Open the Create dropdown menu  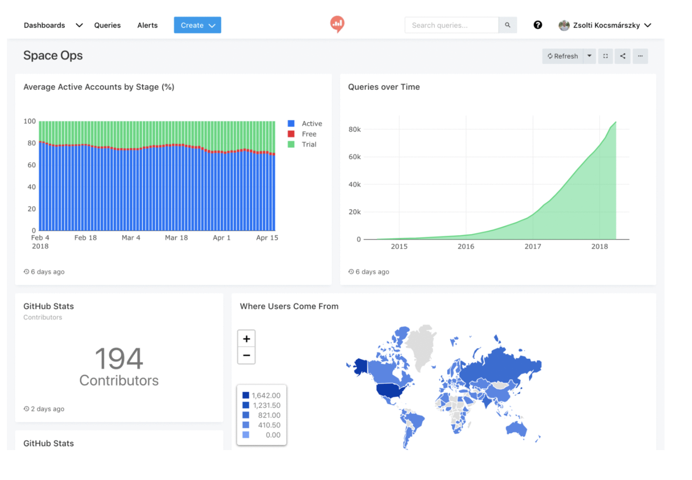tap(197, 25)
